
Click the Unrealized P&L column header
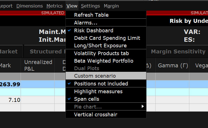click(38, 66)
